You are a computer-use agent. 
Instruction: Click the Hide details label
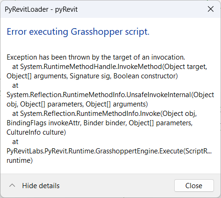[41, 186]
